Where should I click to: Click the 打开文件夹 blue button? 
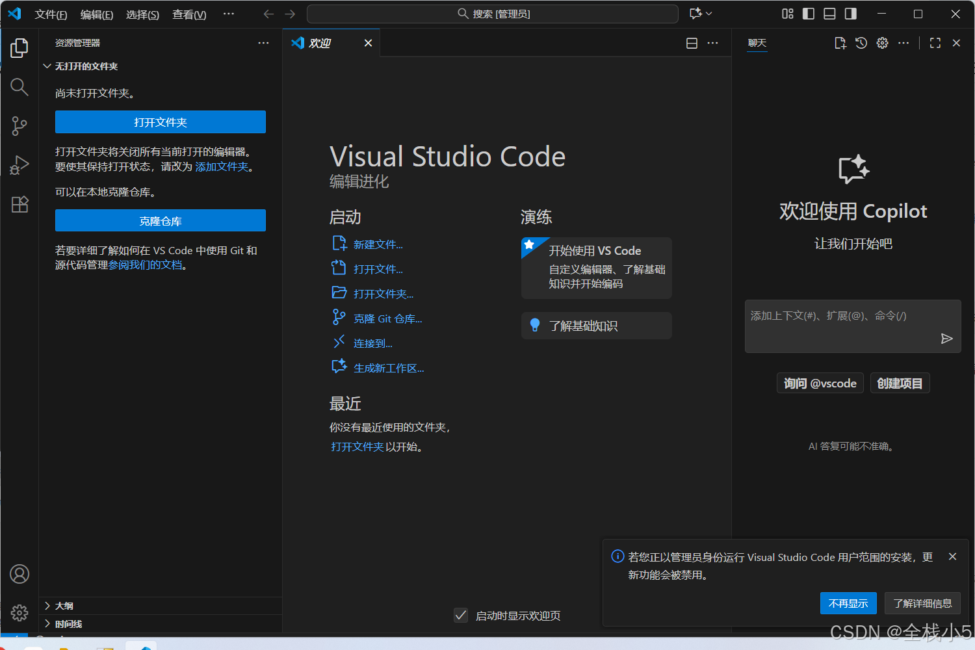[x=161, y=122]
